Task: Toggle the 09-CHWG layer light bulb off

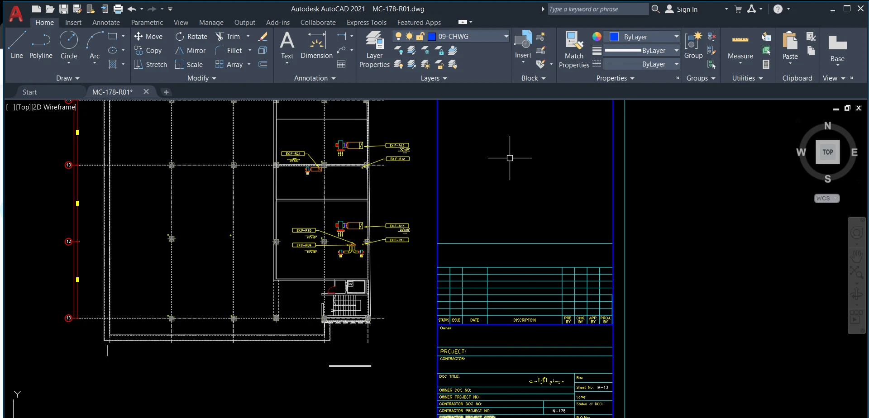Action: tap(398, 37)
